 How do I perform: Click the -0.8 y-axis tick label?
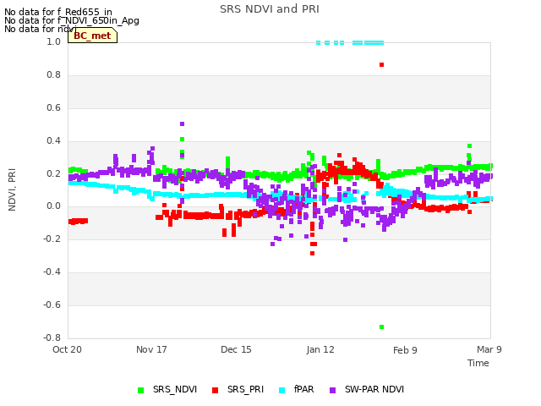52,337
